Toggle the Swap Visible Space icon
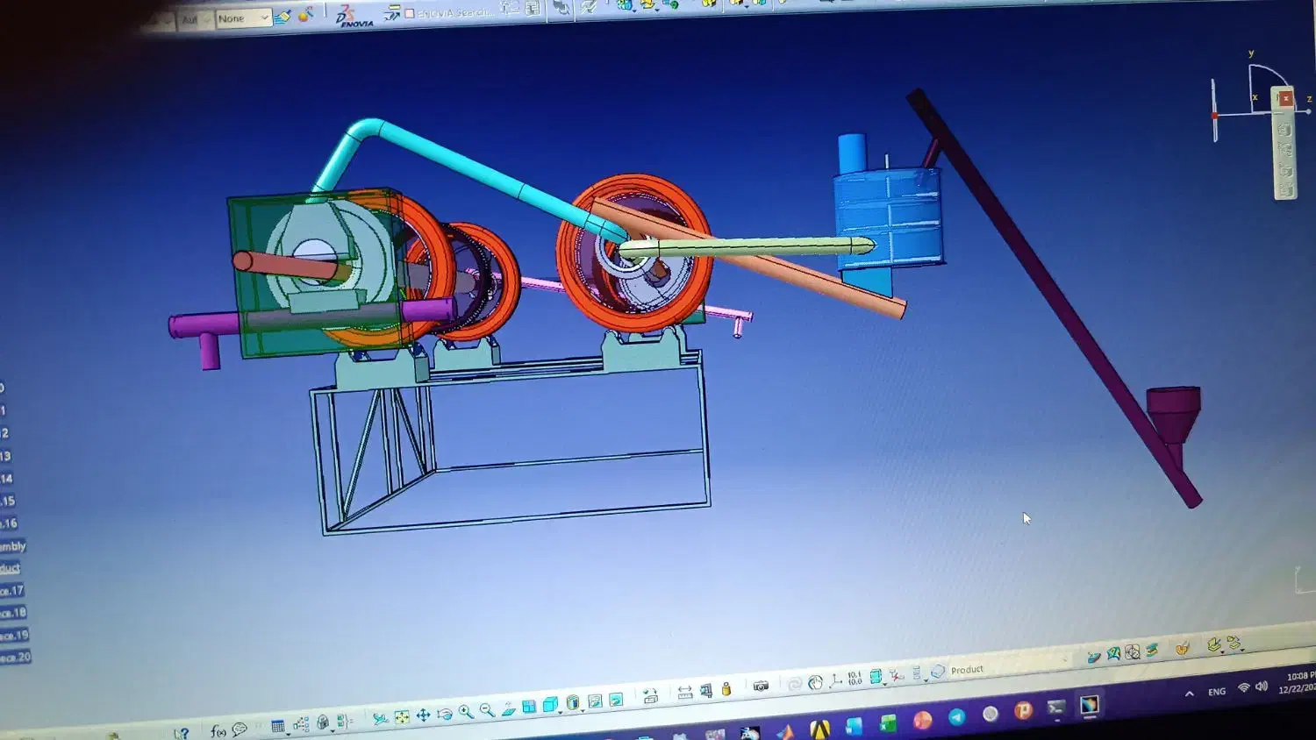The height and width of the screenshot is (740, 1316). (616, 700)
